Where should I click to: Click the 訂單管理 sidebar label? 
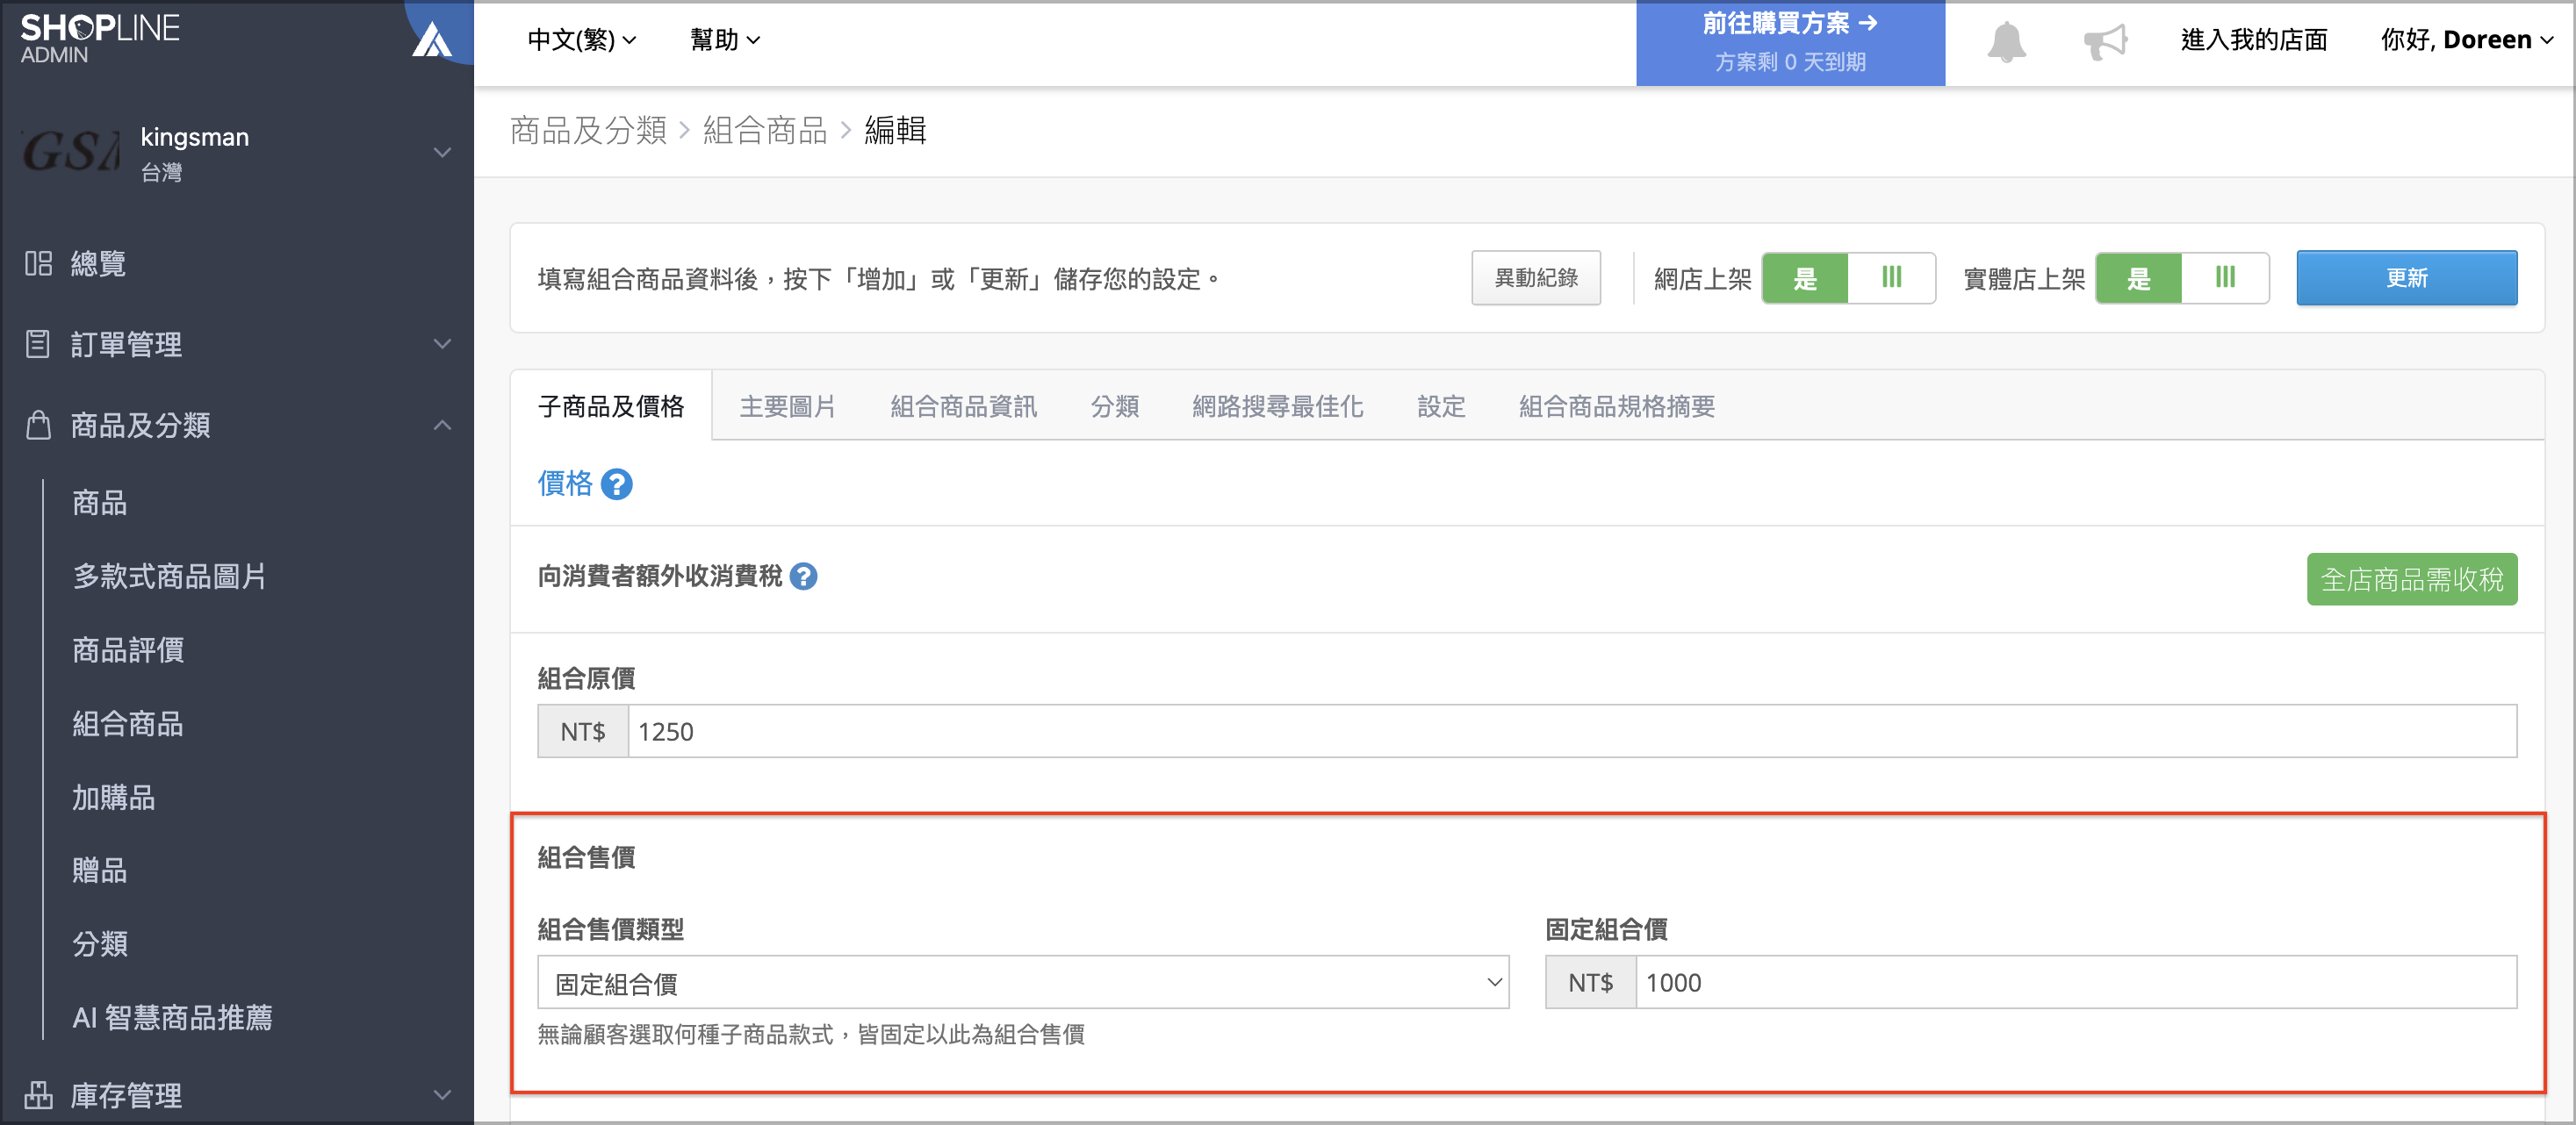pos(126,344)
